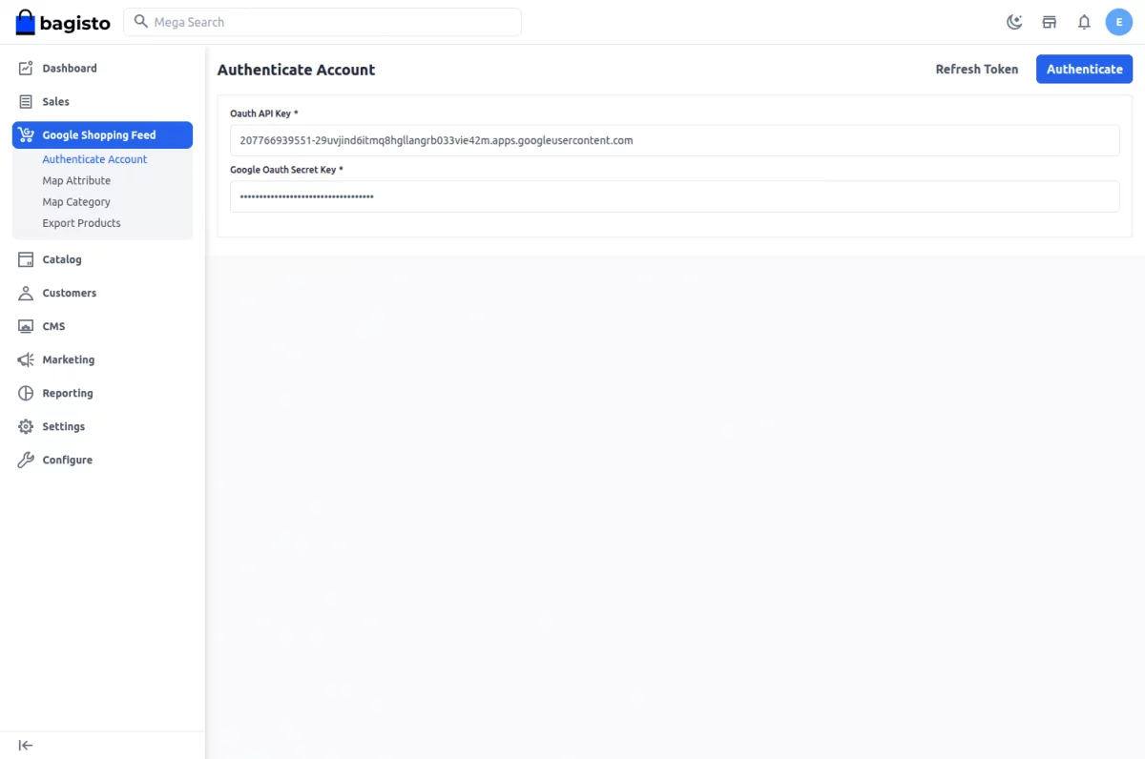
Task: Click the magnifier icon in Mega Search
Action: [141, 21]
